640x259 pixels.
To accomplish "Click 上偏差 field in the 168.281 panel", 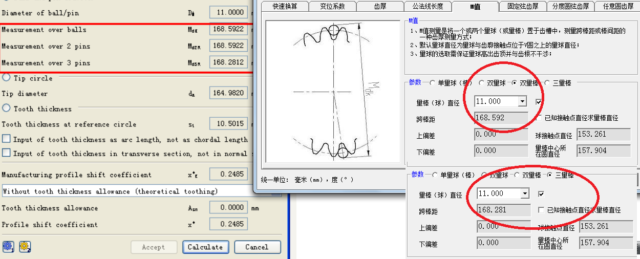I will [503, 226].
